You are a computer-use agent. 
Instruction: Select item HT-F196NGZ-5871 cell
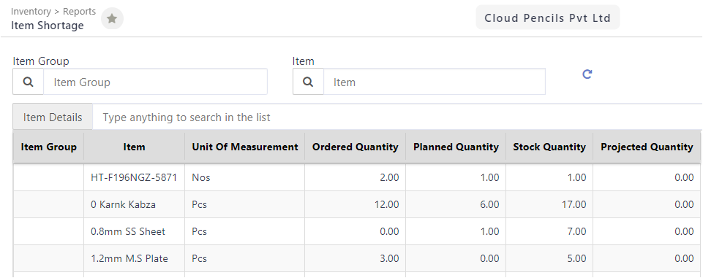(x=134, y=177)
